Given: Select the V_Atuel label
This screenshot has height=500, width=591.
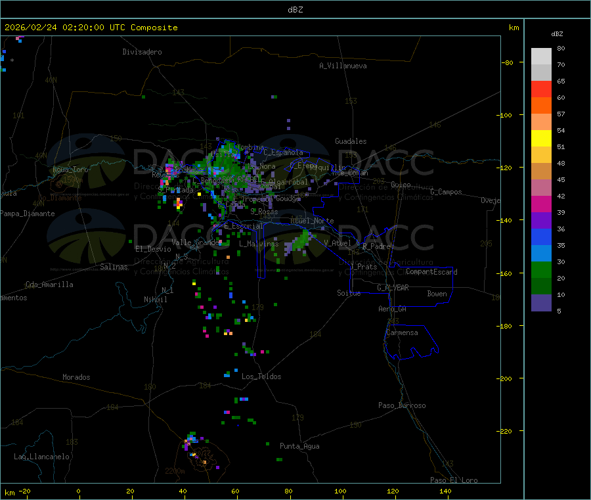Looking at the screenshot, I should pyautogui.click(x=338, y=243).
